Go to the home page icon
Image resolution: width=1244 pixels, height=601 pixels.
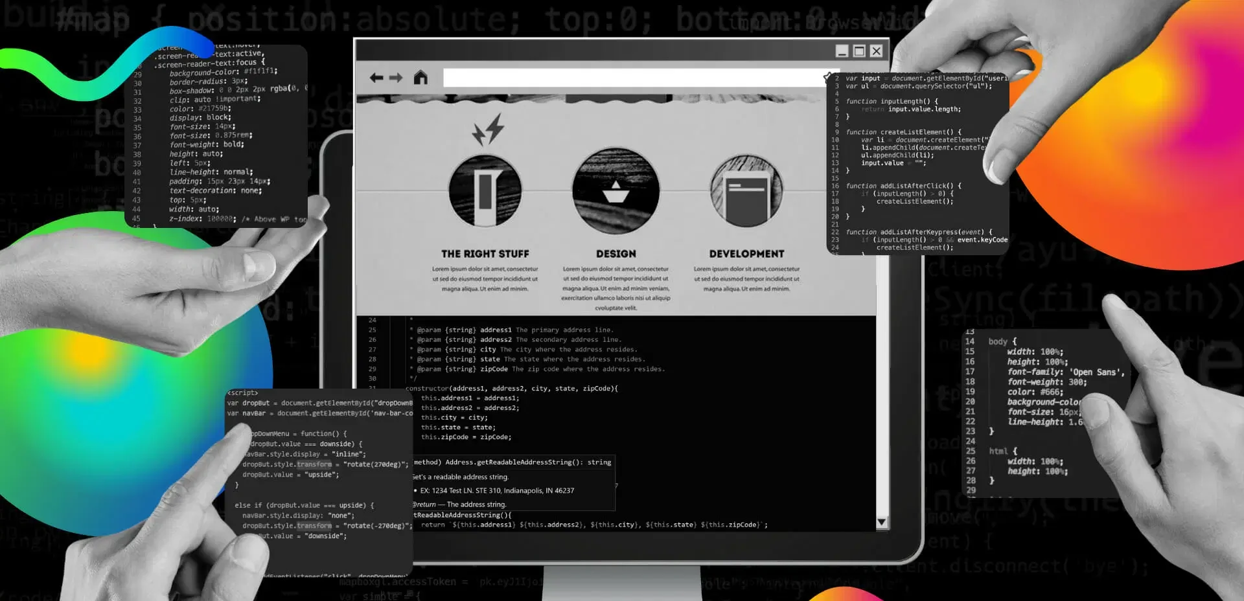click(420, 78)
